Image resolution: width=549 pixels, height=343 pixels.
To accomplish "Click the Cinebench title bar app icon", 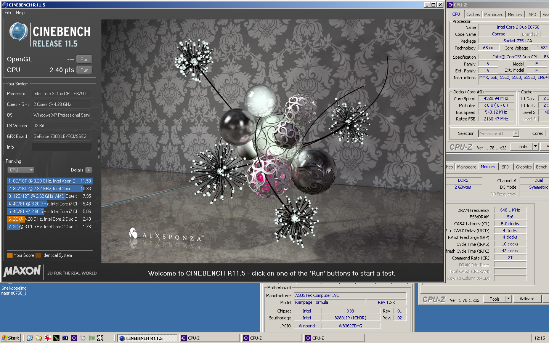I will tap(5, 5).
